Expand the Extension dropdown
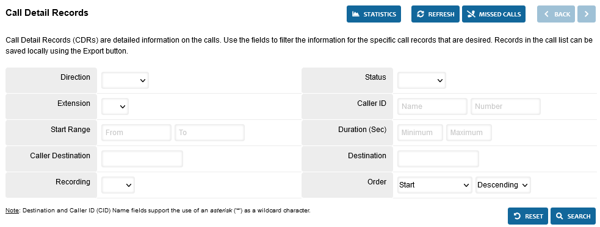This screenshot has height=227, width=600. 115,107
